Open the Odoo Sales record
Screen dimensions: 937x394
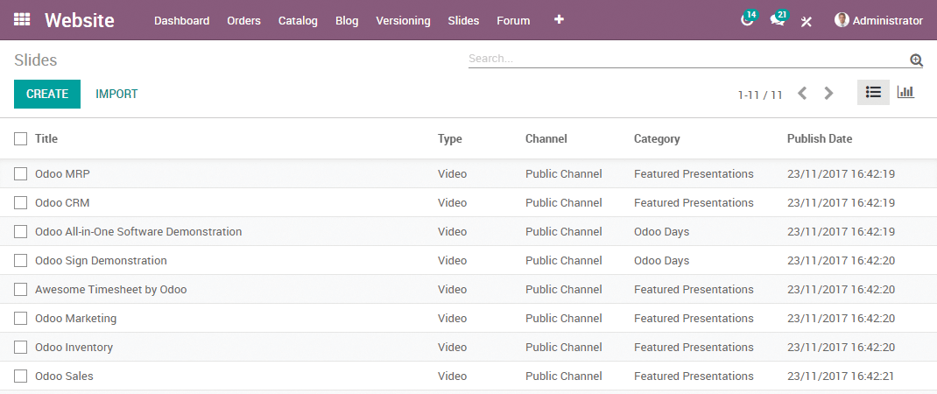coord(64,376)
